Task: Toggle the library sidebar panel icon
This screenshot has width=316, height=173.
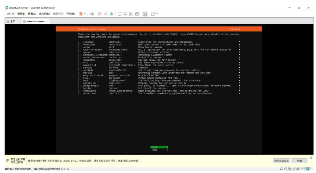Action: tap(119, 14)
